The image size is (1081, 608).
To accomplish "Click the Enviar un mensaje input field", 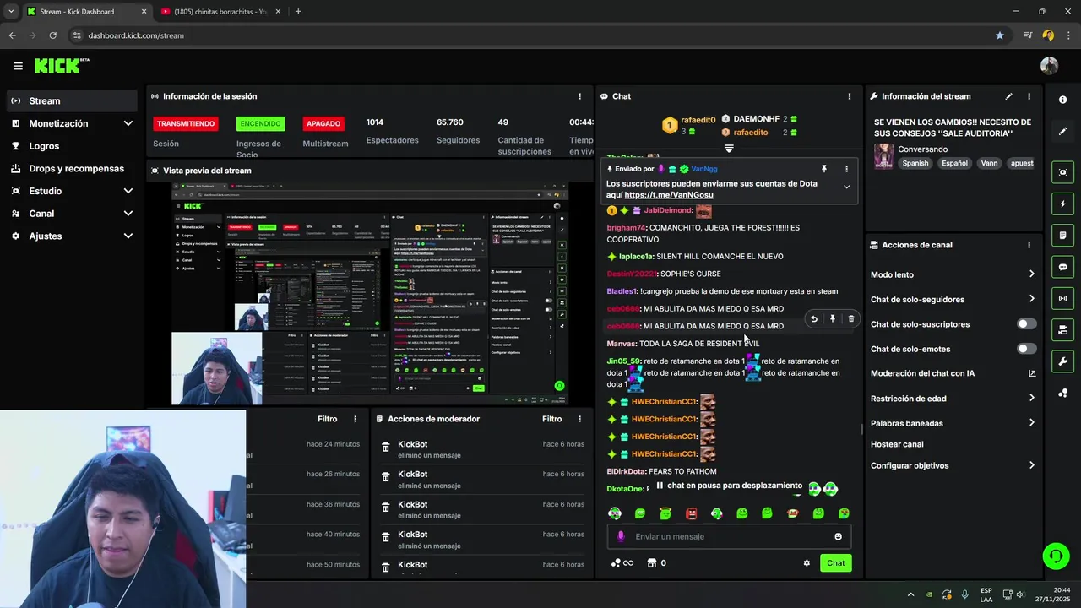I will pos(728,536).
